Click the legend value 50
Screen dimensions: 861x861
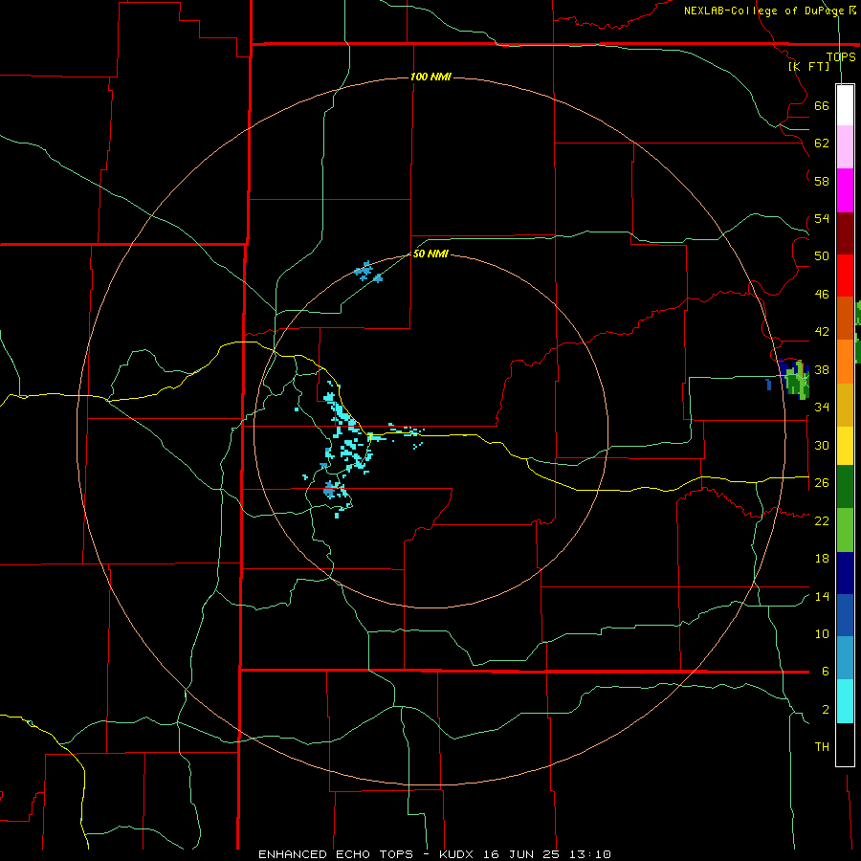click(822, 256)
